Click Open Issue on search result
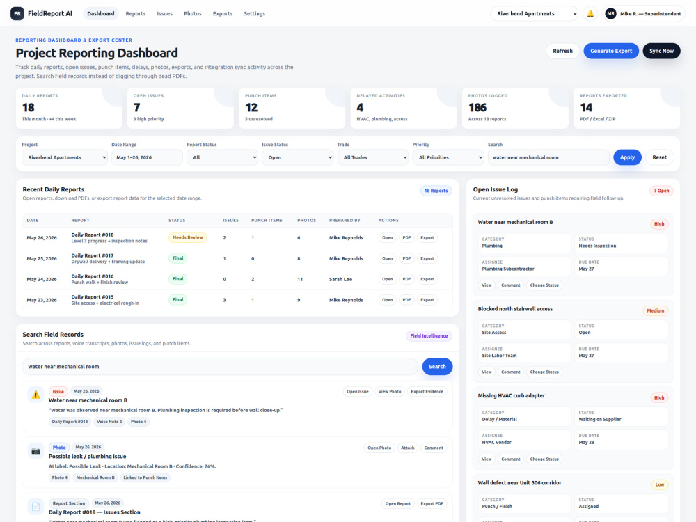The image size is (696, 522). (x=357, y=391)
